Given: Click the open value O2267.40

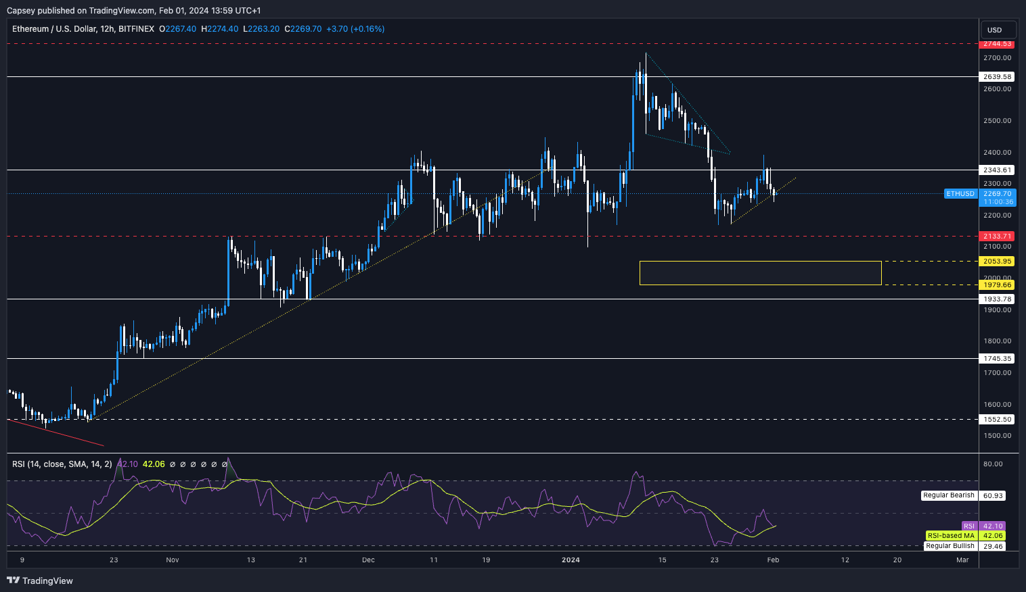Looking at the screenshot, I should (177, 29).
